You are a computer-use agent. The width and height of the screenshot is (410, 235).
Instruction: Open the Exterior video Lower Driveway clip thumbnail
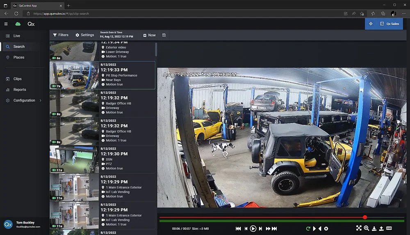(74, 51)
